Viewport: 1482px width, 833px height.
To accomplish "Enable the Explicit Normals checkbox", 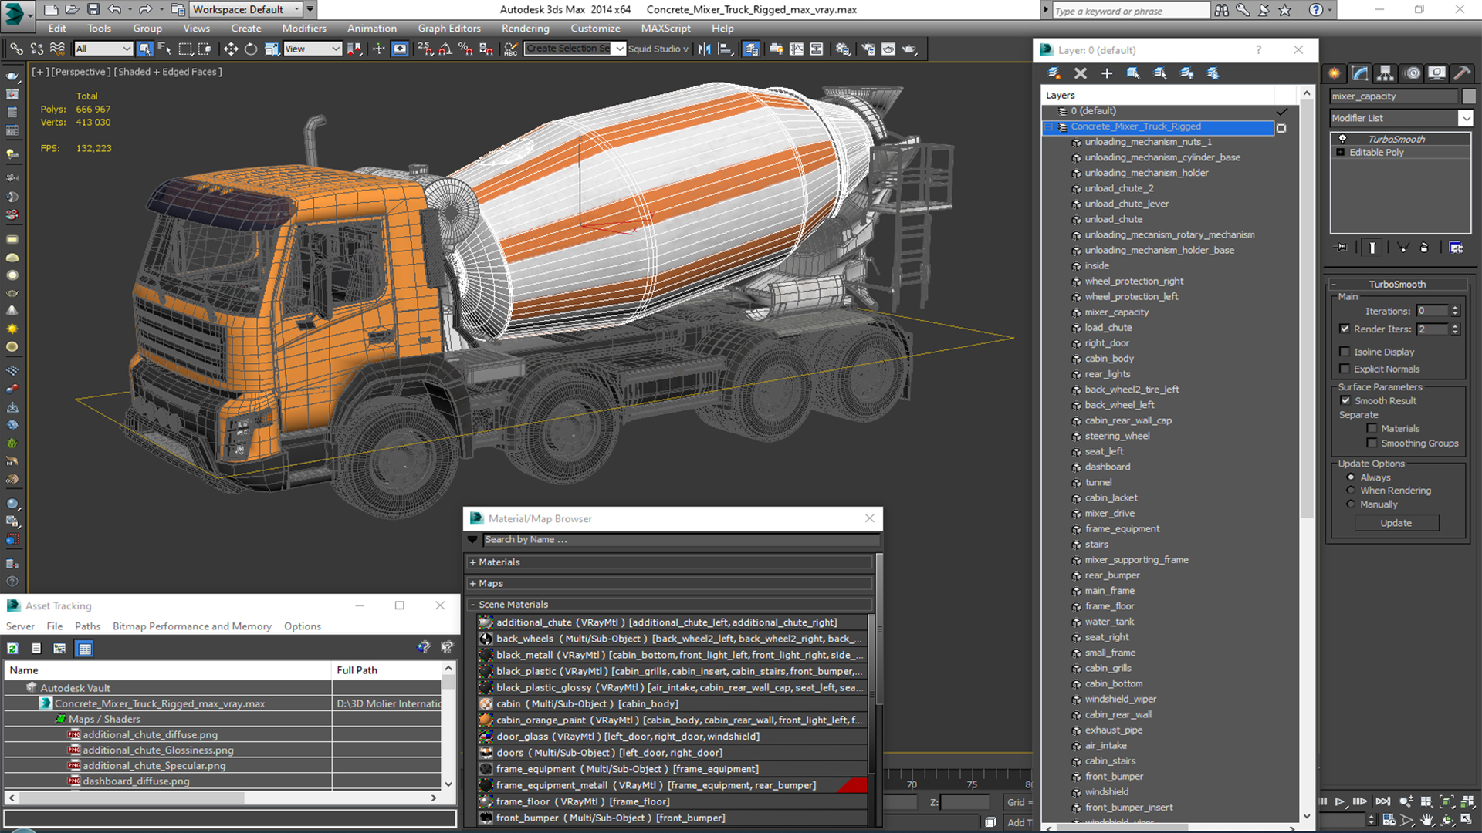I will coord(1345,369).
